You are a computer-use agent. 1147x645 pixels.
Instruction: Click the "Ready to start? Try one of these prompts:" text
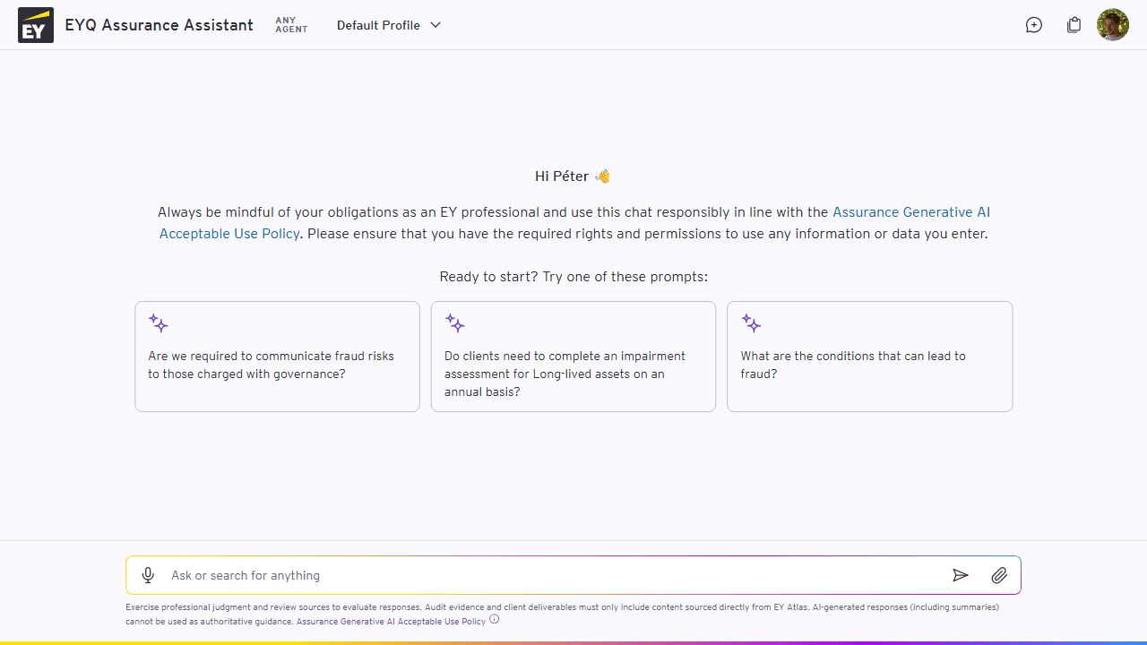pyautogui.click(x=573, y=277)
